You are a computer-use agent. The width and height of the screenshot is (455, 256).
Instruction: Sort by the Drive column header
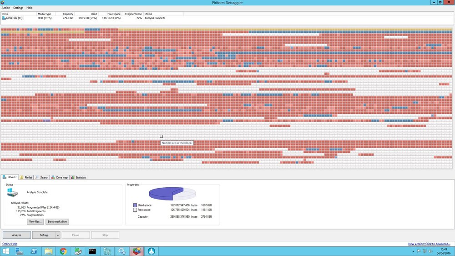click(x=19, y=14)
